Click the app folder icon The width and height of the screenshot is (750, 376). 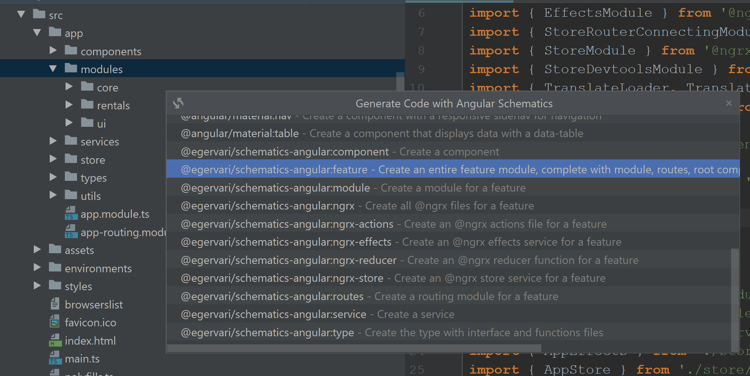(x=55, y=32)
